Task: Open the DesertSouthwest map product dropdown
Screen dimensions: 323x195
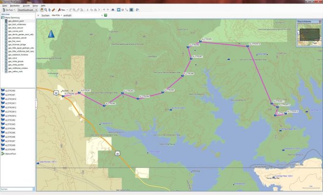Action: click(x=27, y=10)
